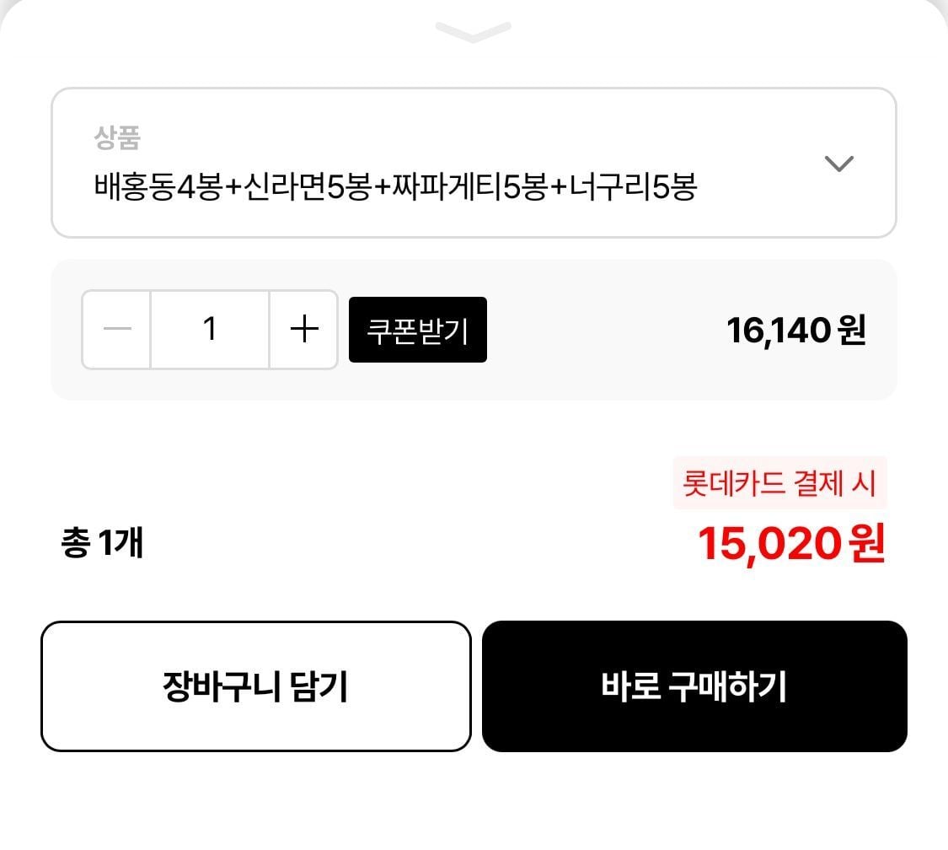Click the gray 상품 field label
This screenshot has width=948, height=850.
point(116,137)
